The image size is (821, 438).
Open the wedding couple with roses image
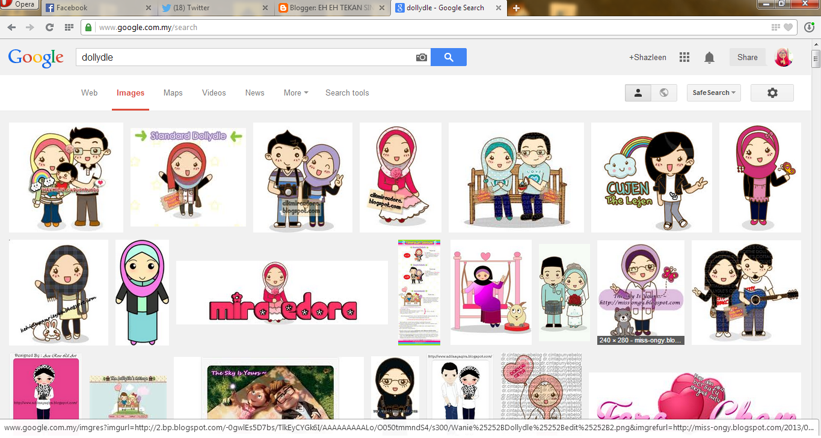pyautogui.click(x=564, y=293)
